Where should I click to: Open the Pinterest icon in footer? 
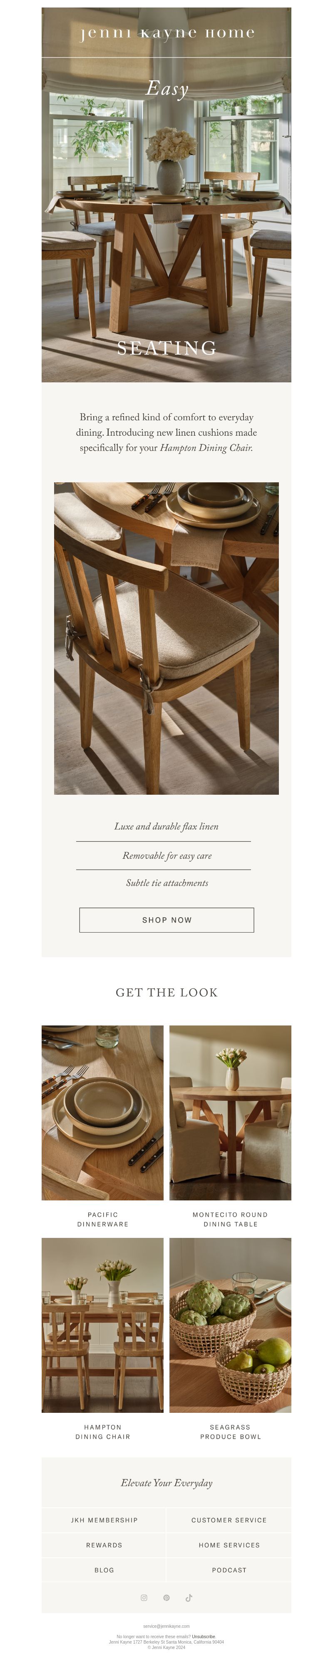click(166, 1597)
